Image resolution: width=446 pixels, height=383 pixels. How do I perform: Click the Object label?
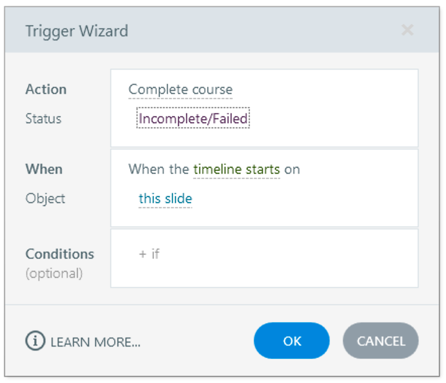[46, 199]
